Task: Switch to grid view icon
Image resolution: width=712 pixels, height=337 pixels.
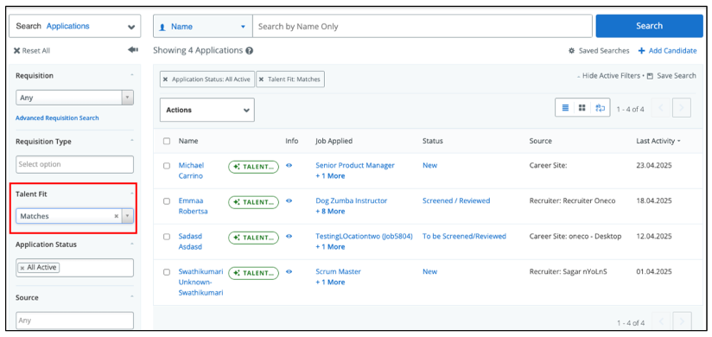Action: coord(582,108)
